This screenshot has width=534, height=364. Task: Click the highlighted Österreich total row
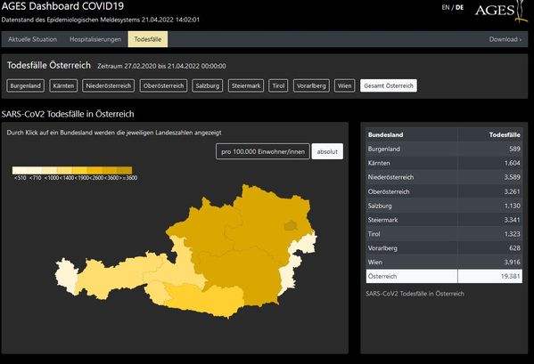tap(444, 276)
